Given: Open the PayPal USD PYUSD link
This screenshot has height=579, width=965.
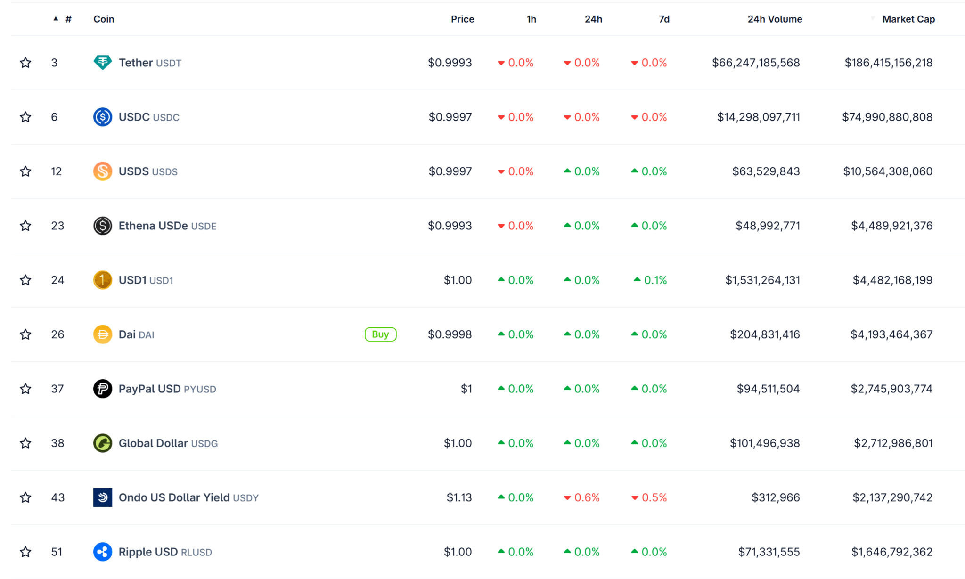Looking at the screenshot, I should point(167,389).
